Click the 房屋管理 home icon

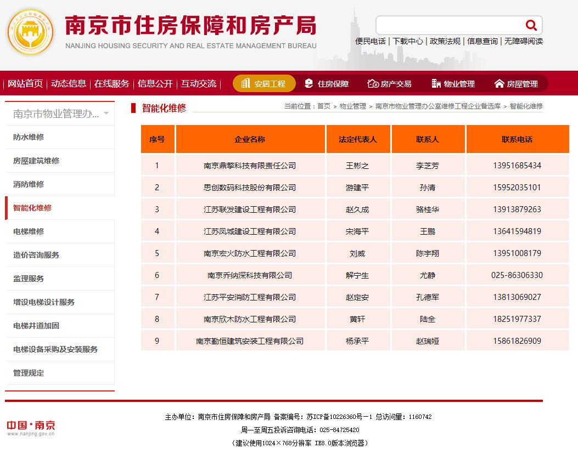(499, 83)
